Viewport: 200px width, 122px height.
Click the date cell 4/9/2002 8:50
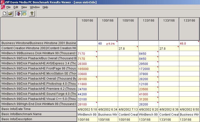click(189, 109)
